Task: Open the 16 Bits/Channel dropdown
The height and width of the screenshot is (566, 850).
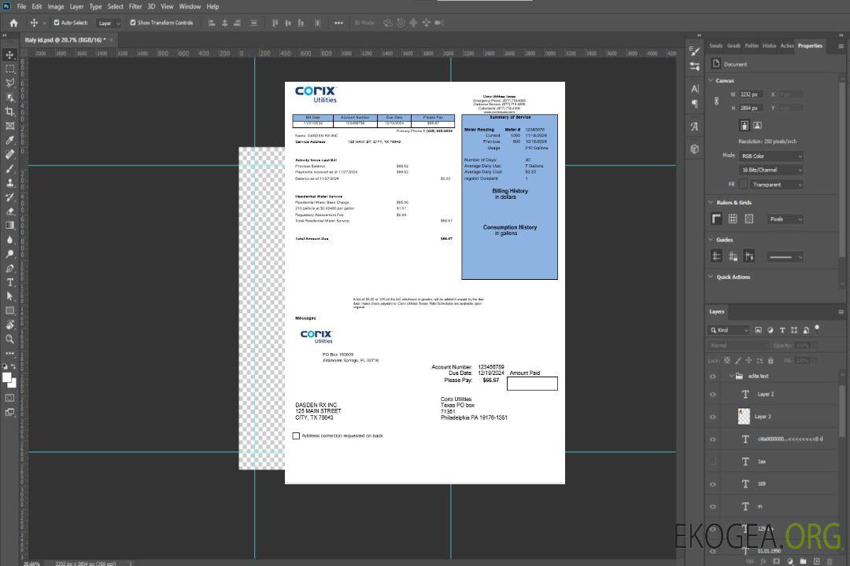Action: pyautogui.click(x=771, y=170)
